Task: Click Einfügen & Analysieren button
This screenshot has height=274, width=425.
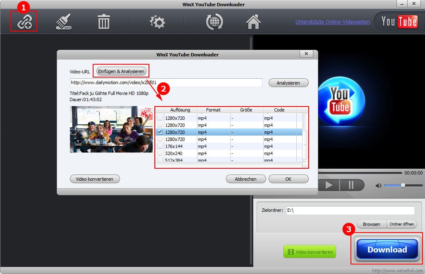Action: pos(121,71)
